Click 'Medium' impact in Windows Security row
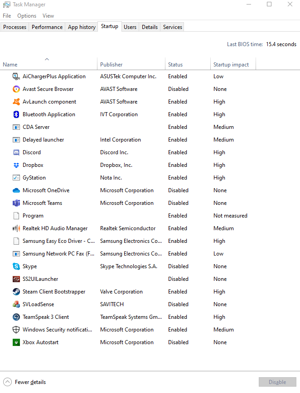The width and height of the screenshot is (300, 393). click(x=223, y=330)
